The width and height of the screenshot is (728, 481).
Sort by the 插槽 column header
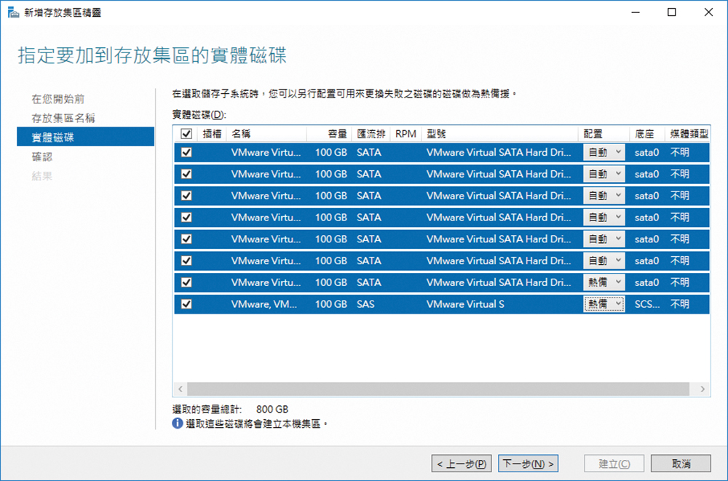point(212,134)
